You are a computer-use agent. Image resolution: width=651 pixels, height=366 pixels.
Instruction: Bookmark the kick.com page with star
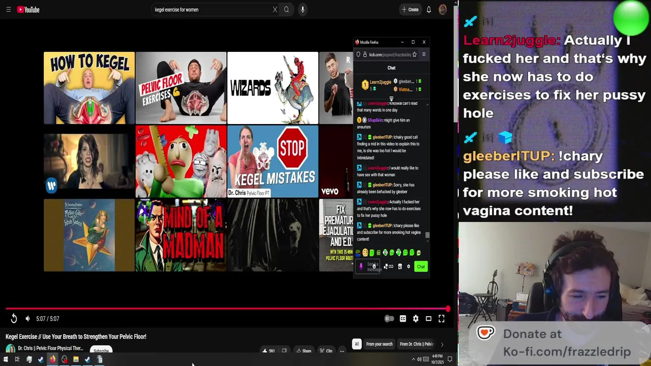tap(415, 54)
